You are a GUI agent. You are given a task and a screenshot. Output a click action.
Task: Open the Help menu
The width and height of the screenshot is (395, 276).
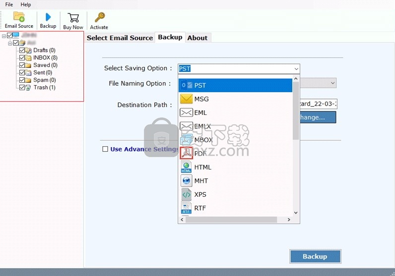tap(25, 4)
